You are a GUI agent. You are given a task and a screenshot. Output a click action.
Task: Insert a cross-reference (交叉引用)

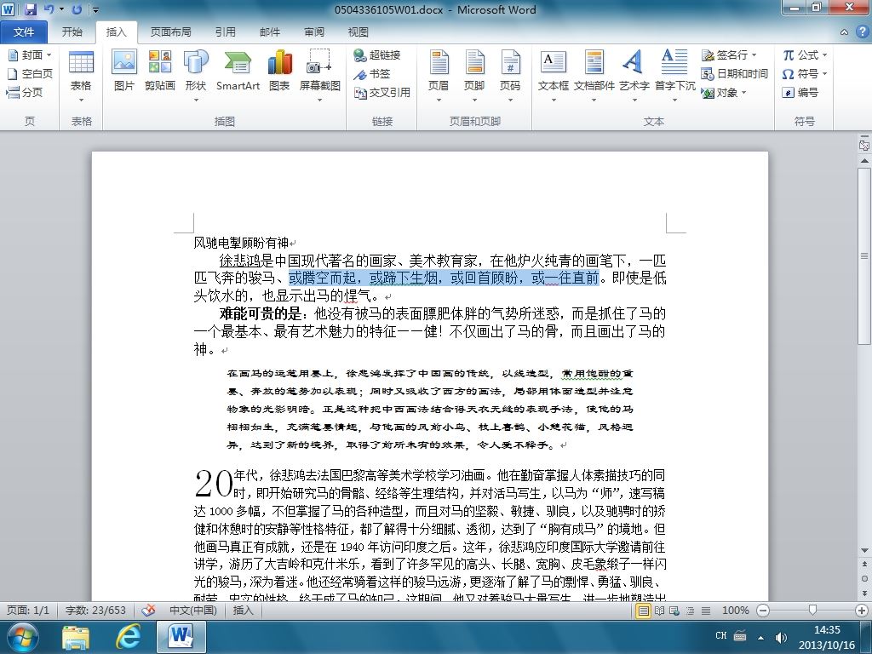[382, 92]
